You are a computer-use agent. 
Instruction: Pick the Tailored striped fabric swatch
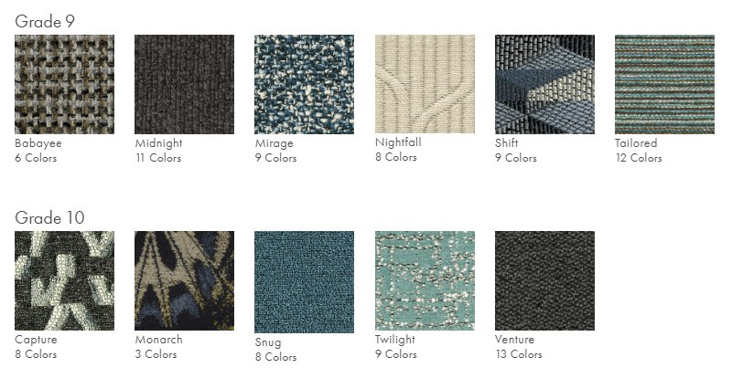click(665, 84)
